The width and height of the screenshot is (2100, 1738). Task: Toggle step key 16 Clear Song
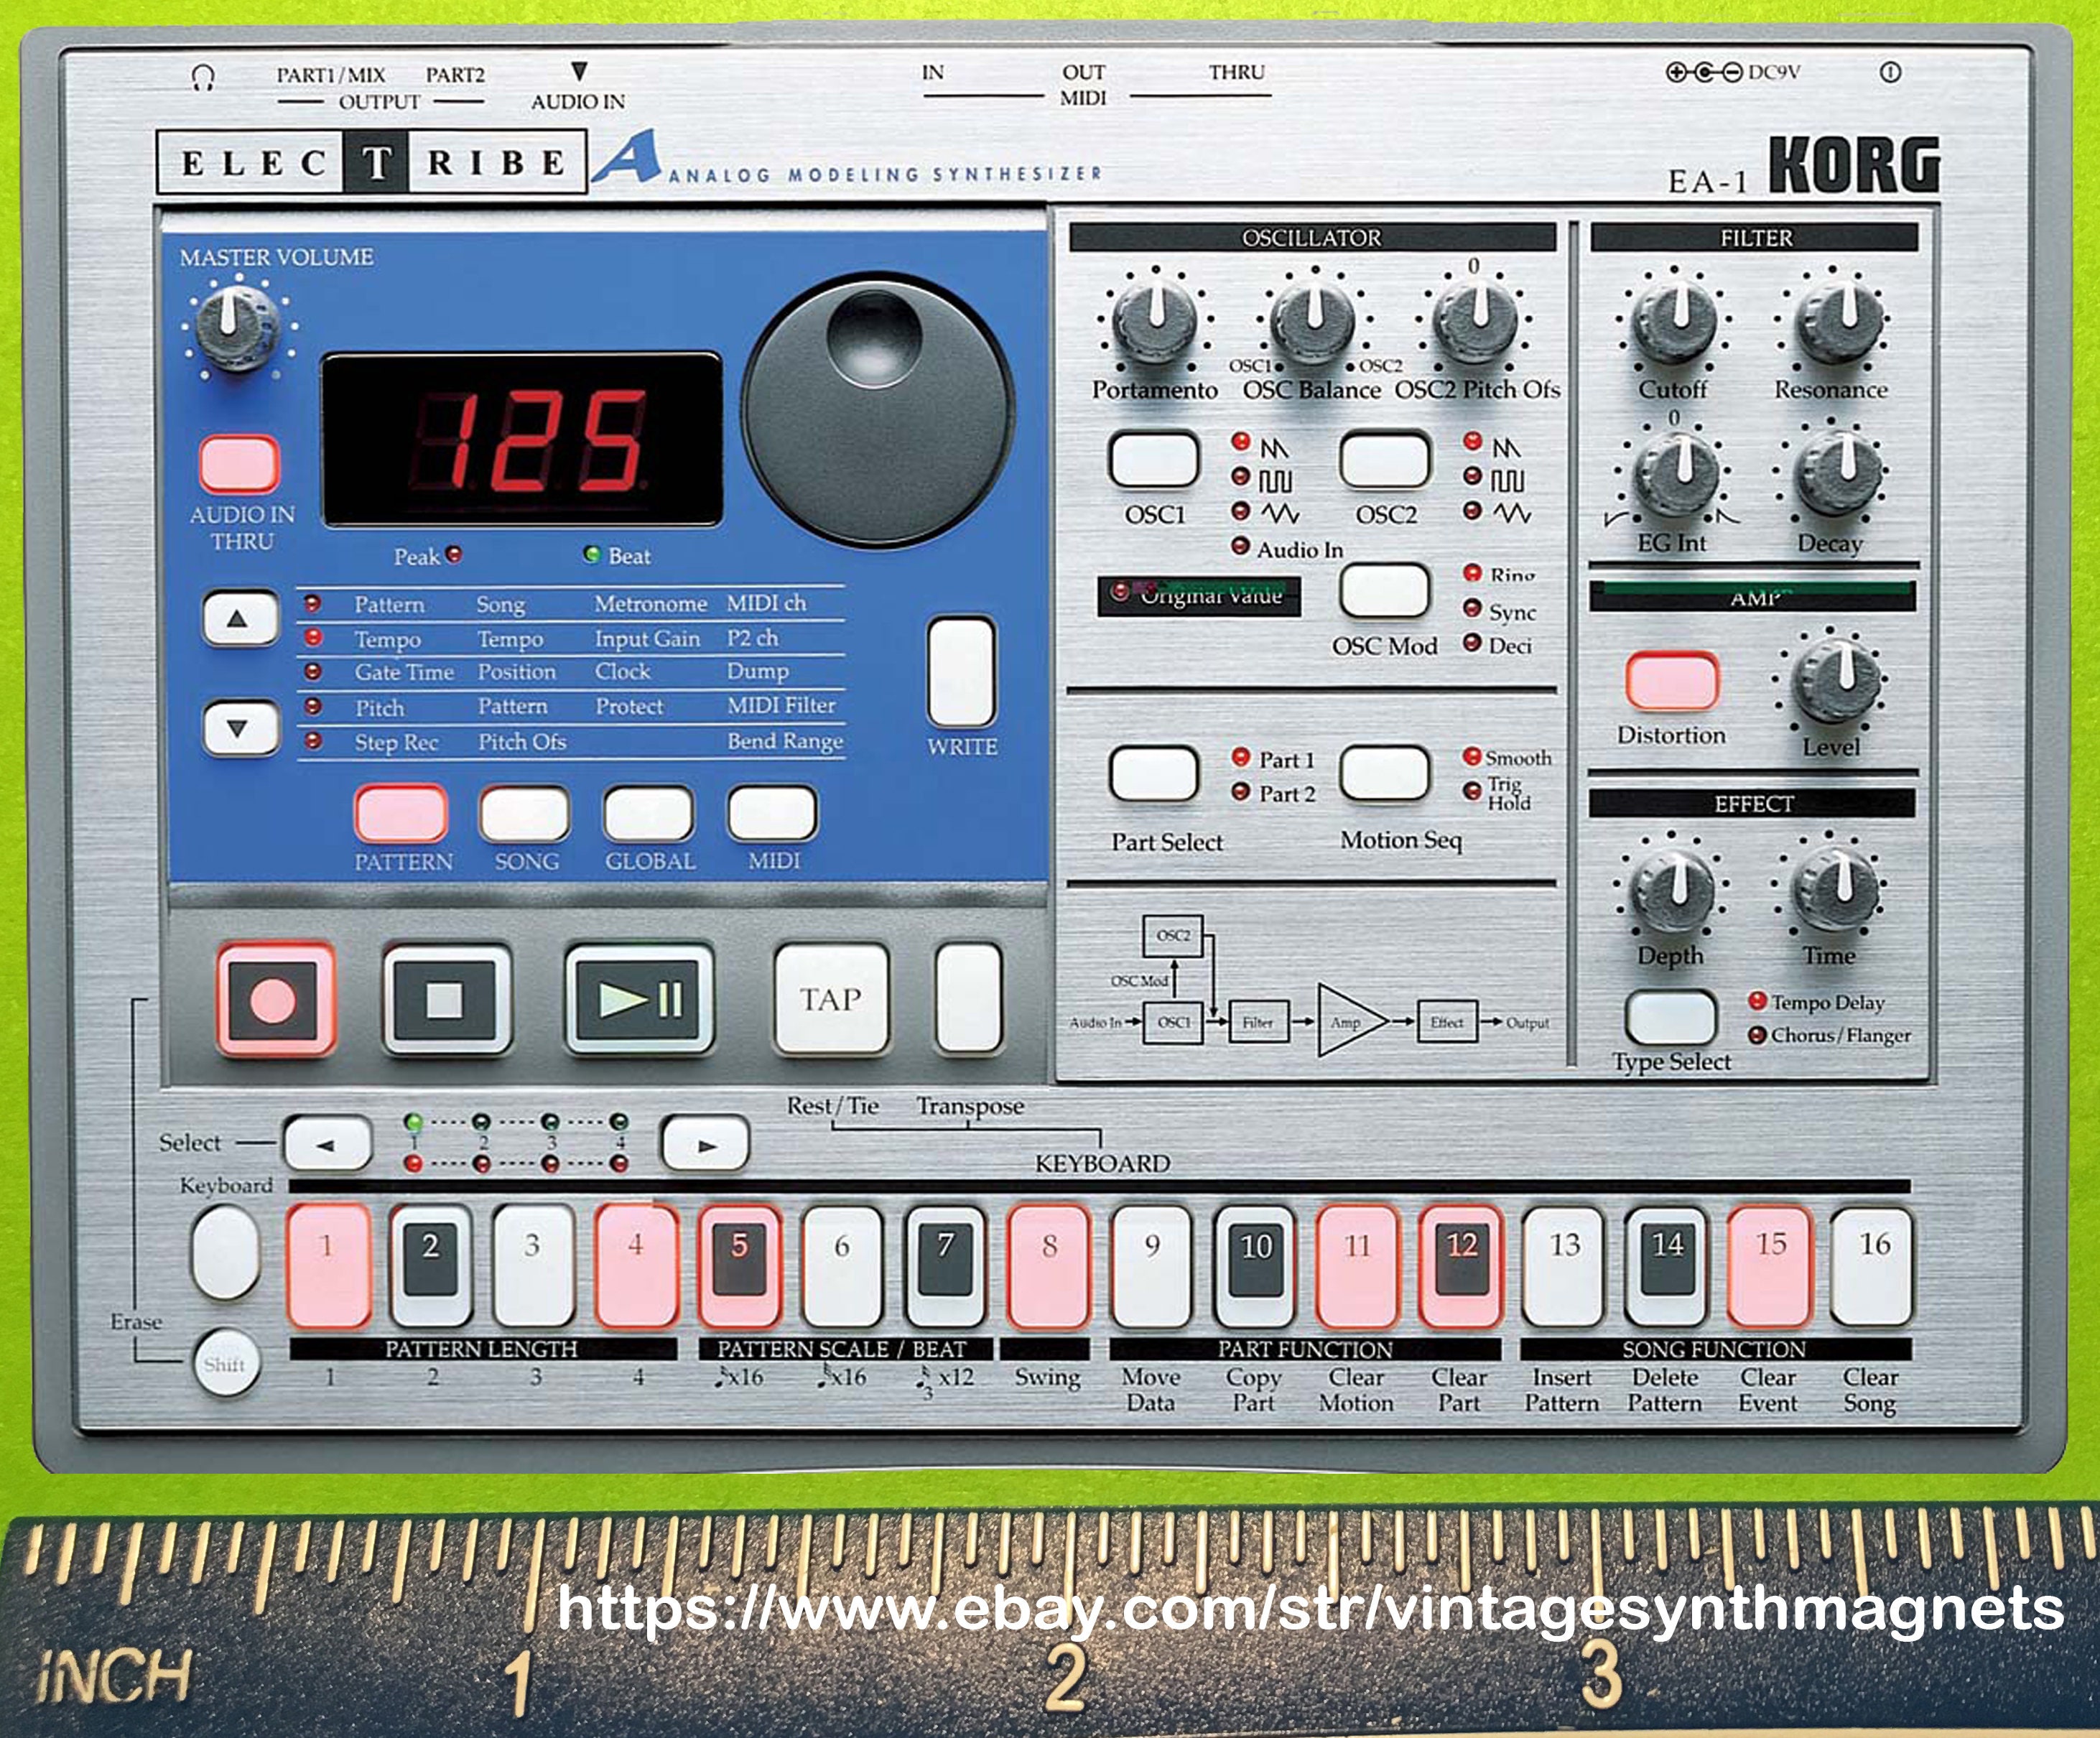[x=1873, y=1266]
